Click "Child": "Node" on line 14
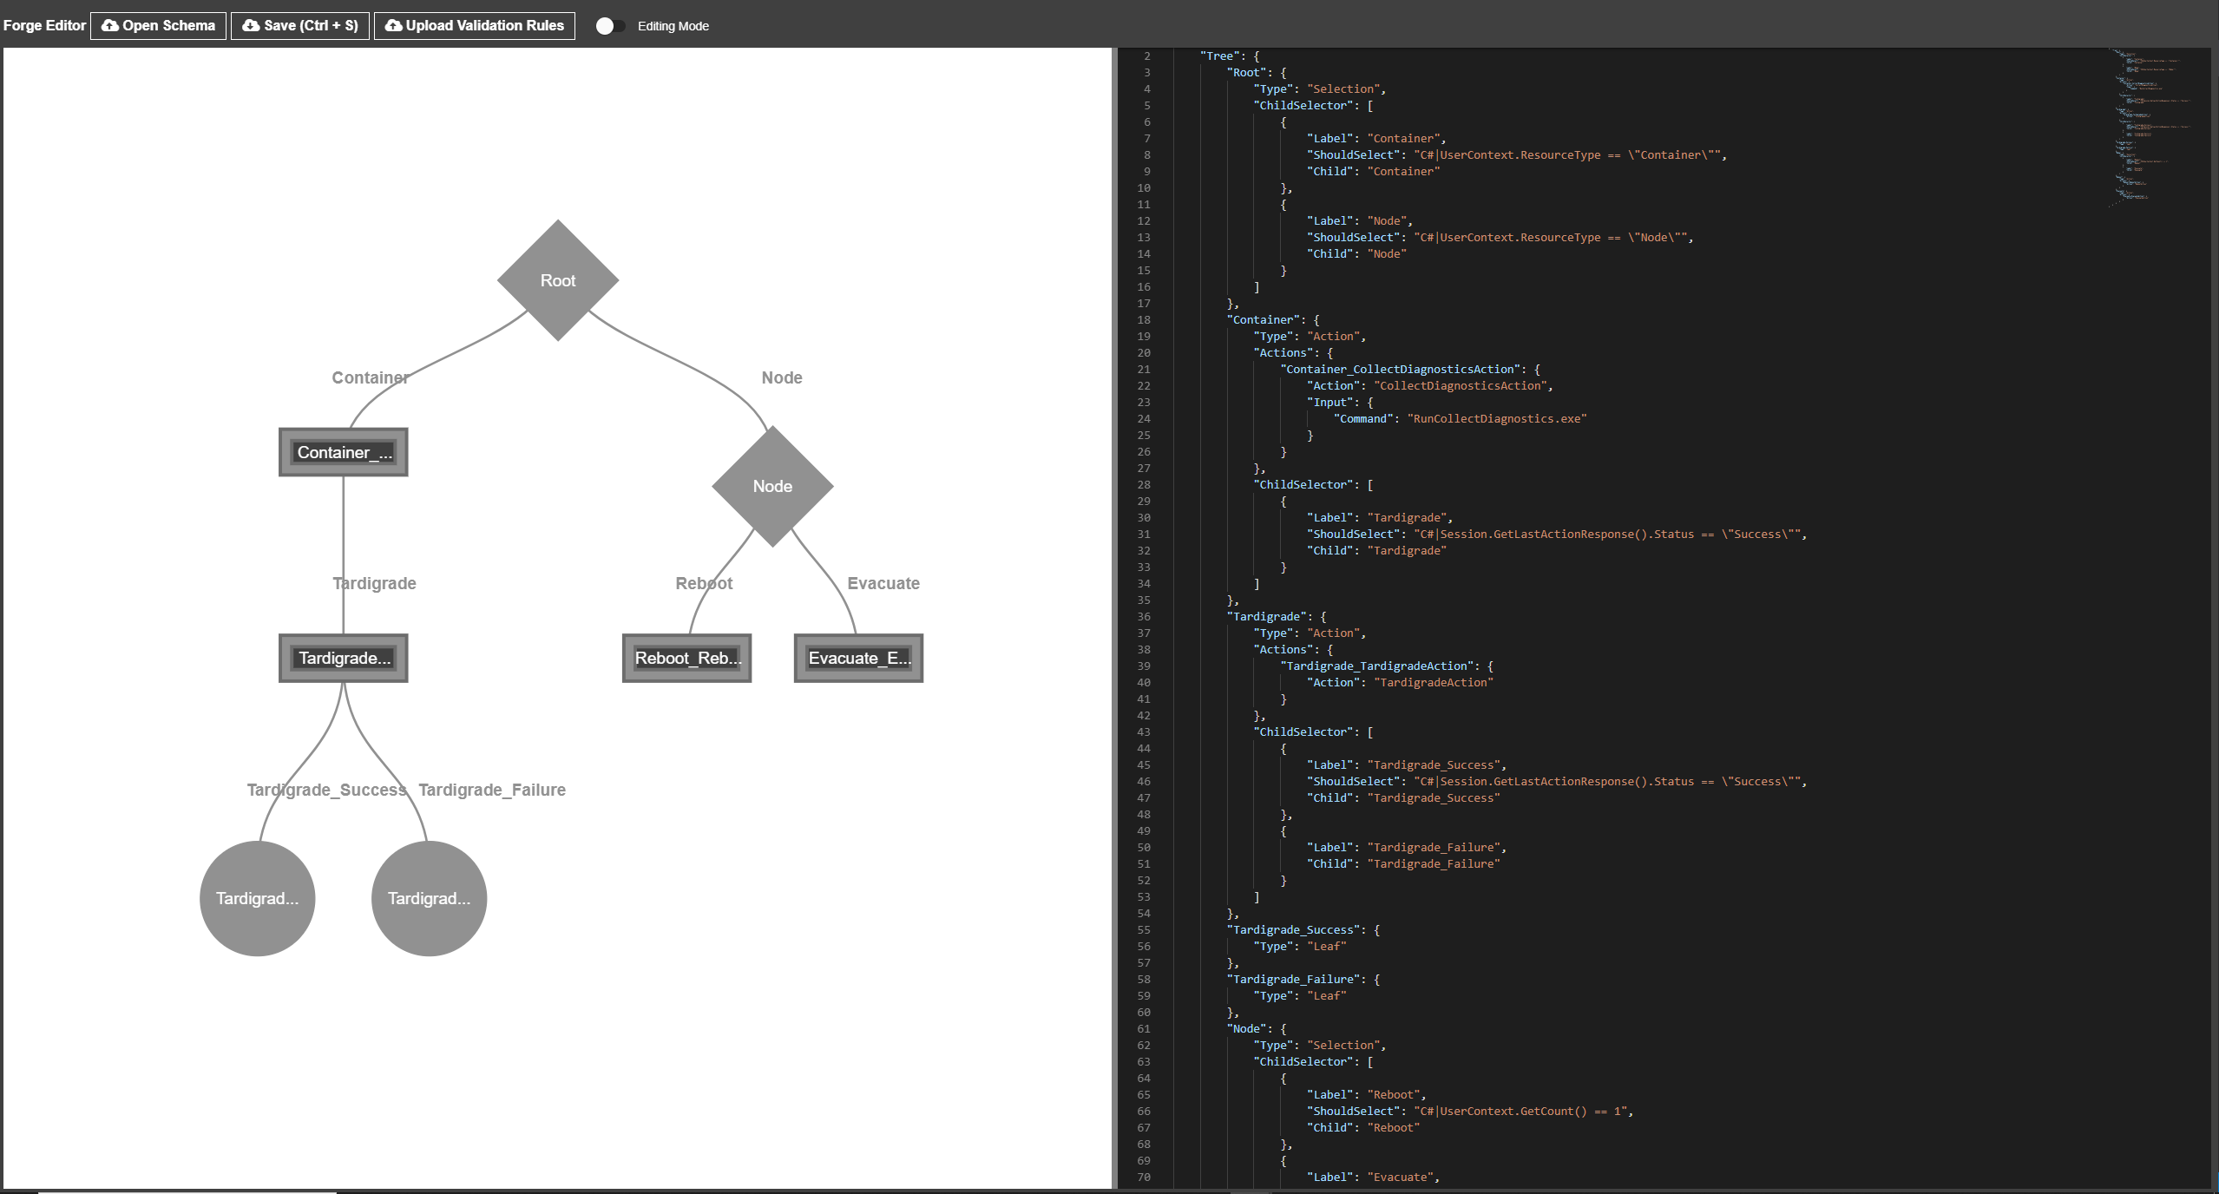The height and width of the screenshot is (1194, 2219). click(1356, 253)
